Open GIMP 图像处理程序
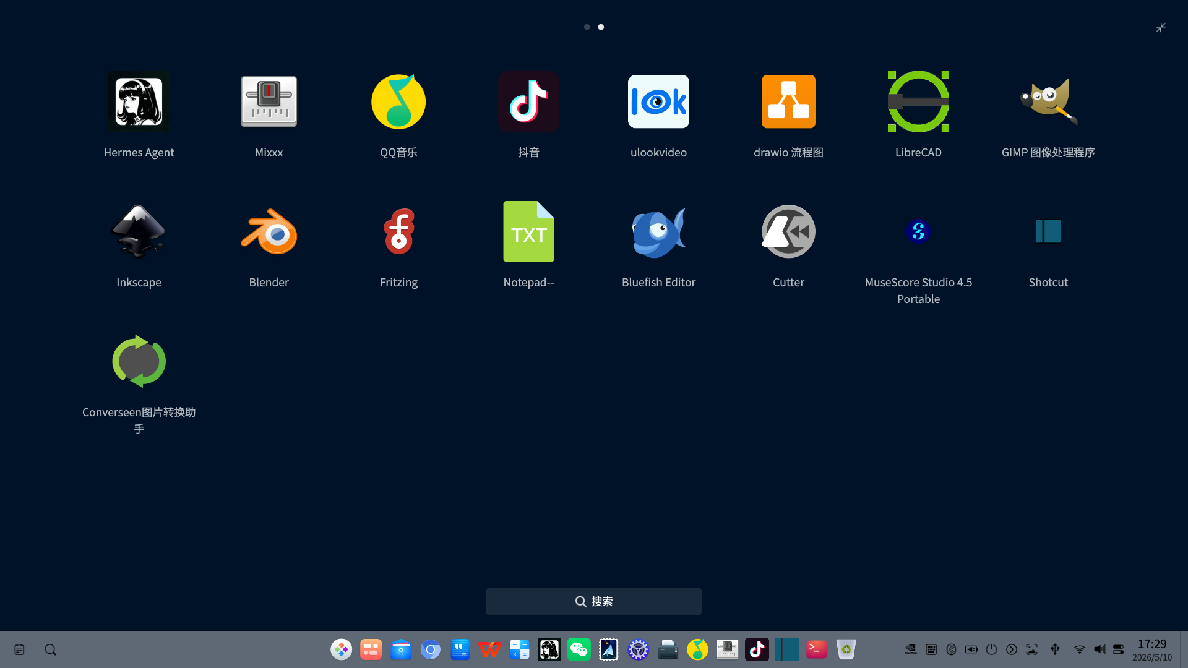The width and height of the screenshot is (1188, 668). click(1048, 101)
